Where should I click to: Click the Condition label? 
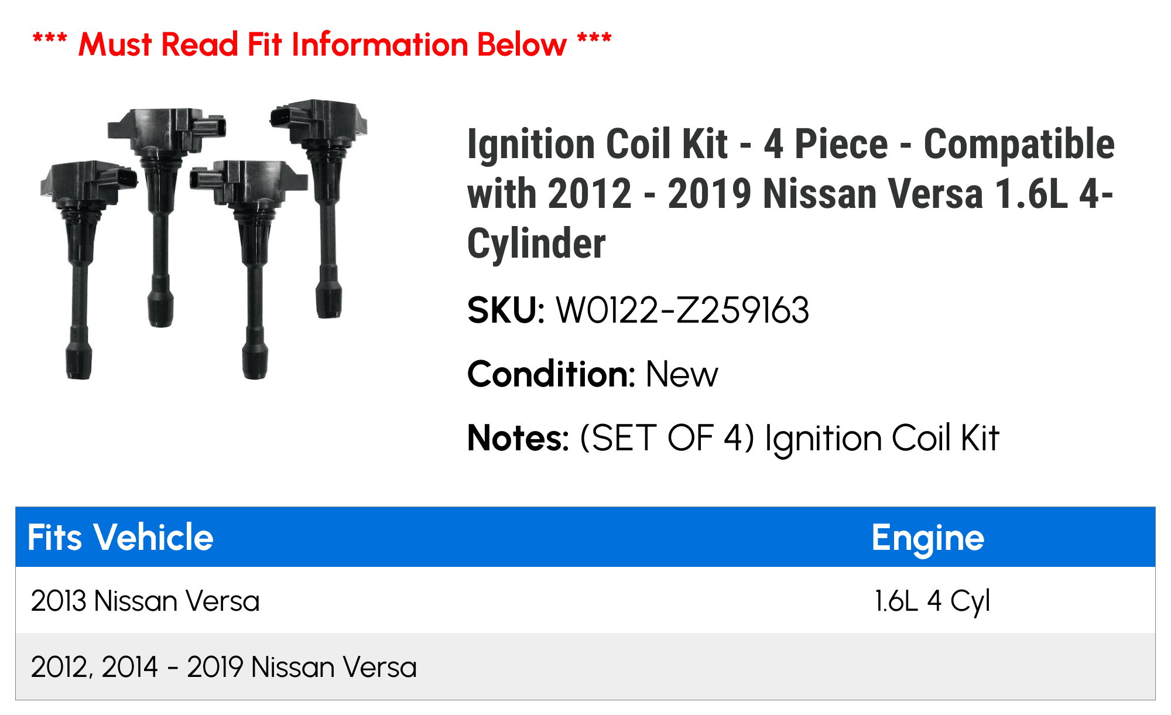[552, 374]
